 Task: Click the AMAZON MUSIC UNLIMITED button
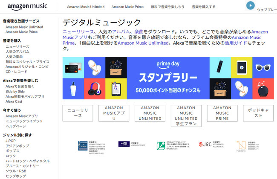[150, 113]
